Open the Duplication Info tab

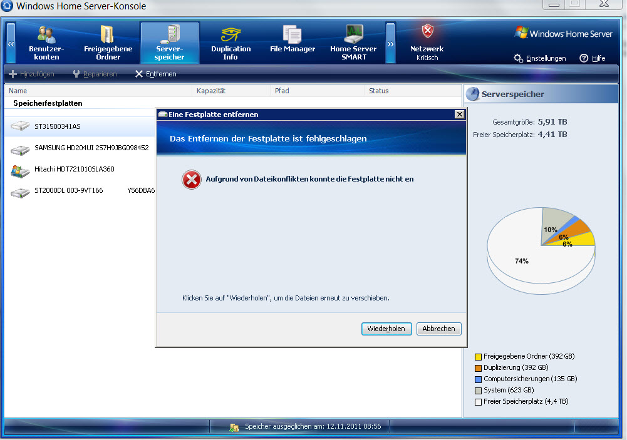coord(231,43)
